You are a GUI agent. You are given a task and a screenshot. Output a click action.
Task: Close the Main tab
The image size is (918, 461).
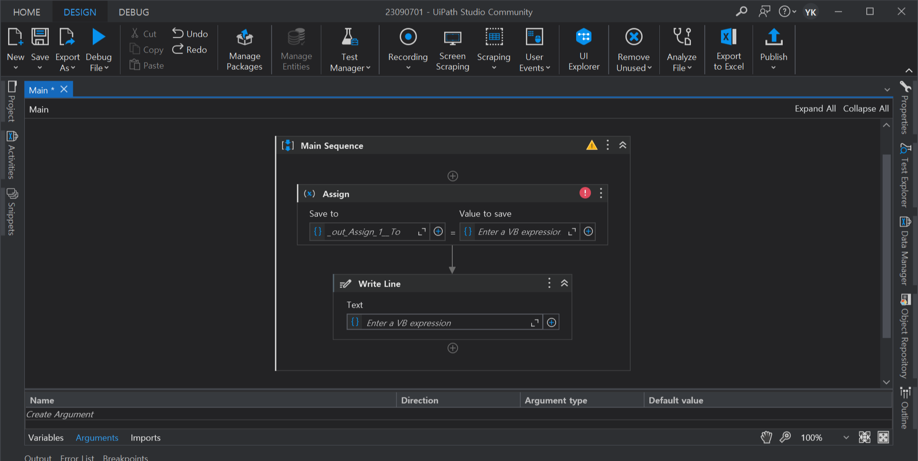coord(64,89)
